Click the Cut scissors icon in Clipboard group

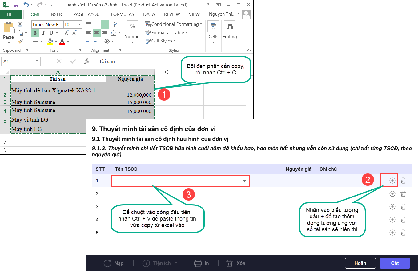[20, 25]
